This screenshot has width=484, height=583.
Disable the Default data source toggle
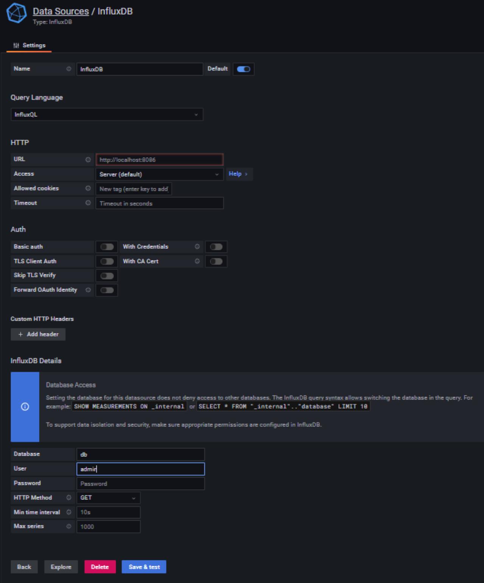click(244, 69)
